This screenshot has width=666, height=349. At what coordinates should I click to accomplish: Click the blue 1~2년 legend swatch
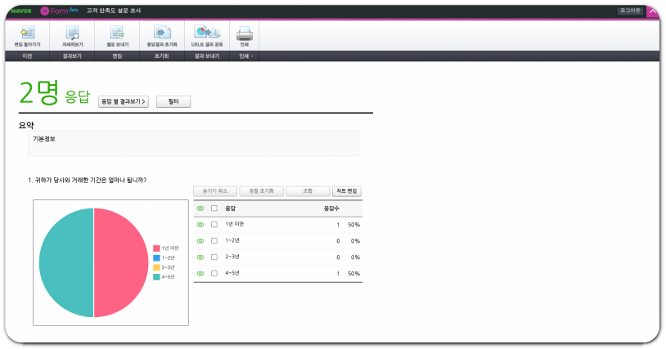(x=156, y=257)
